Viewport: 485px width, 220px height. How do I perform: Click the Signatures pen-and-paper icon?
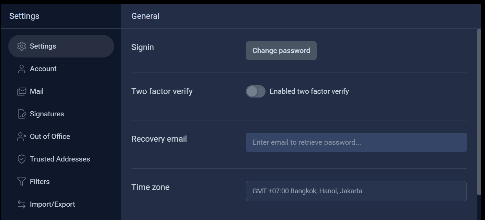coord(21,114)
